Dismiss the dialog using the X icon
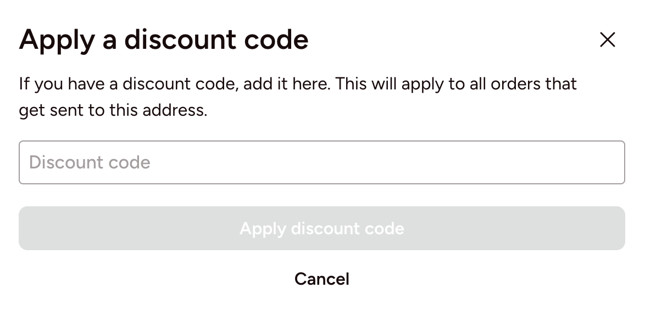 [x=607, y=39]
